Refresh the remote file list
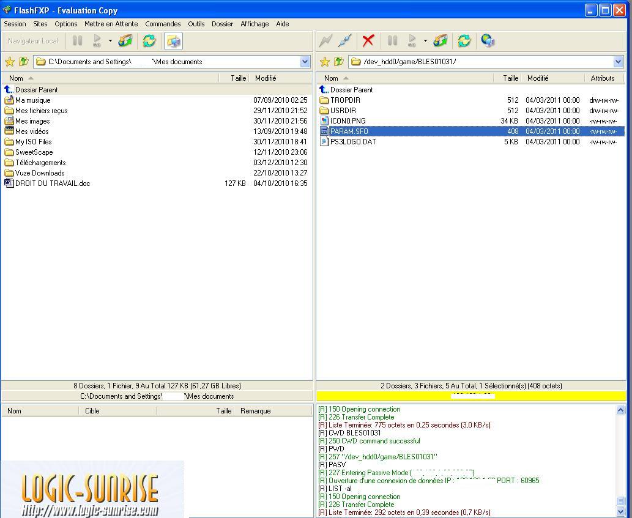Screen dimensions: 632x518 (464, 41)
